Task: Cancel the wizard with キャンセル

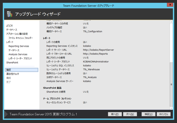Action: click(163, 114)
